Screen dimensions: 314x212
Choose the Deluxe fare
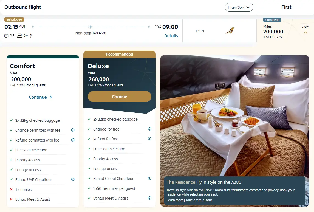120,97
